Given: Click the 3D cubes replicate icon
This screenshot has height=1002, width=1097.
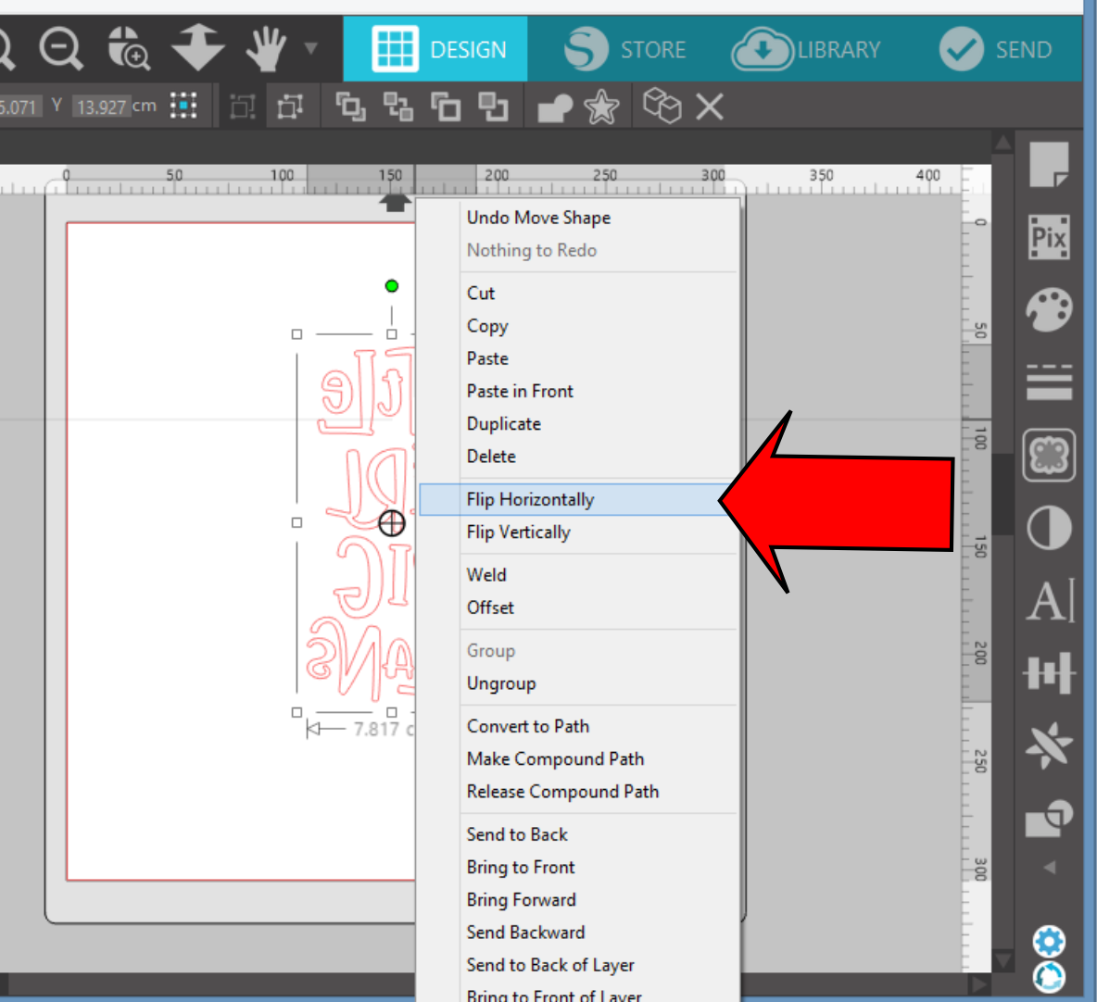Looking at the screenshot, I should coord(662,106).
